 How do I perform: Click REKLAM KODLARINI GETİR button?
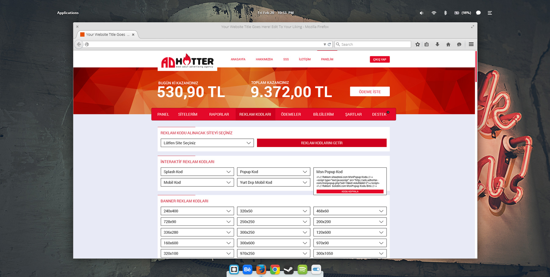click(322, 143)
